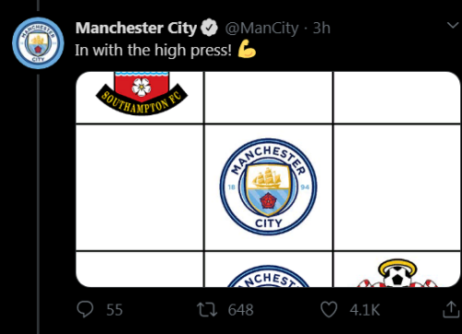Screen dimensions: 462x334
Task: Click the Southampton FC crest cell
Action: tap(140, 97)
